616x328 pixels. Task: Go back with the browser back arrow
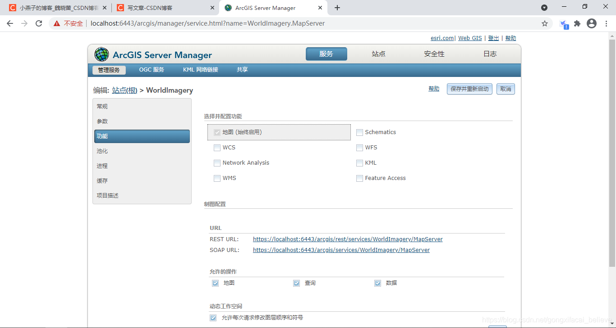click(10, 23)
